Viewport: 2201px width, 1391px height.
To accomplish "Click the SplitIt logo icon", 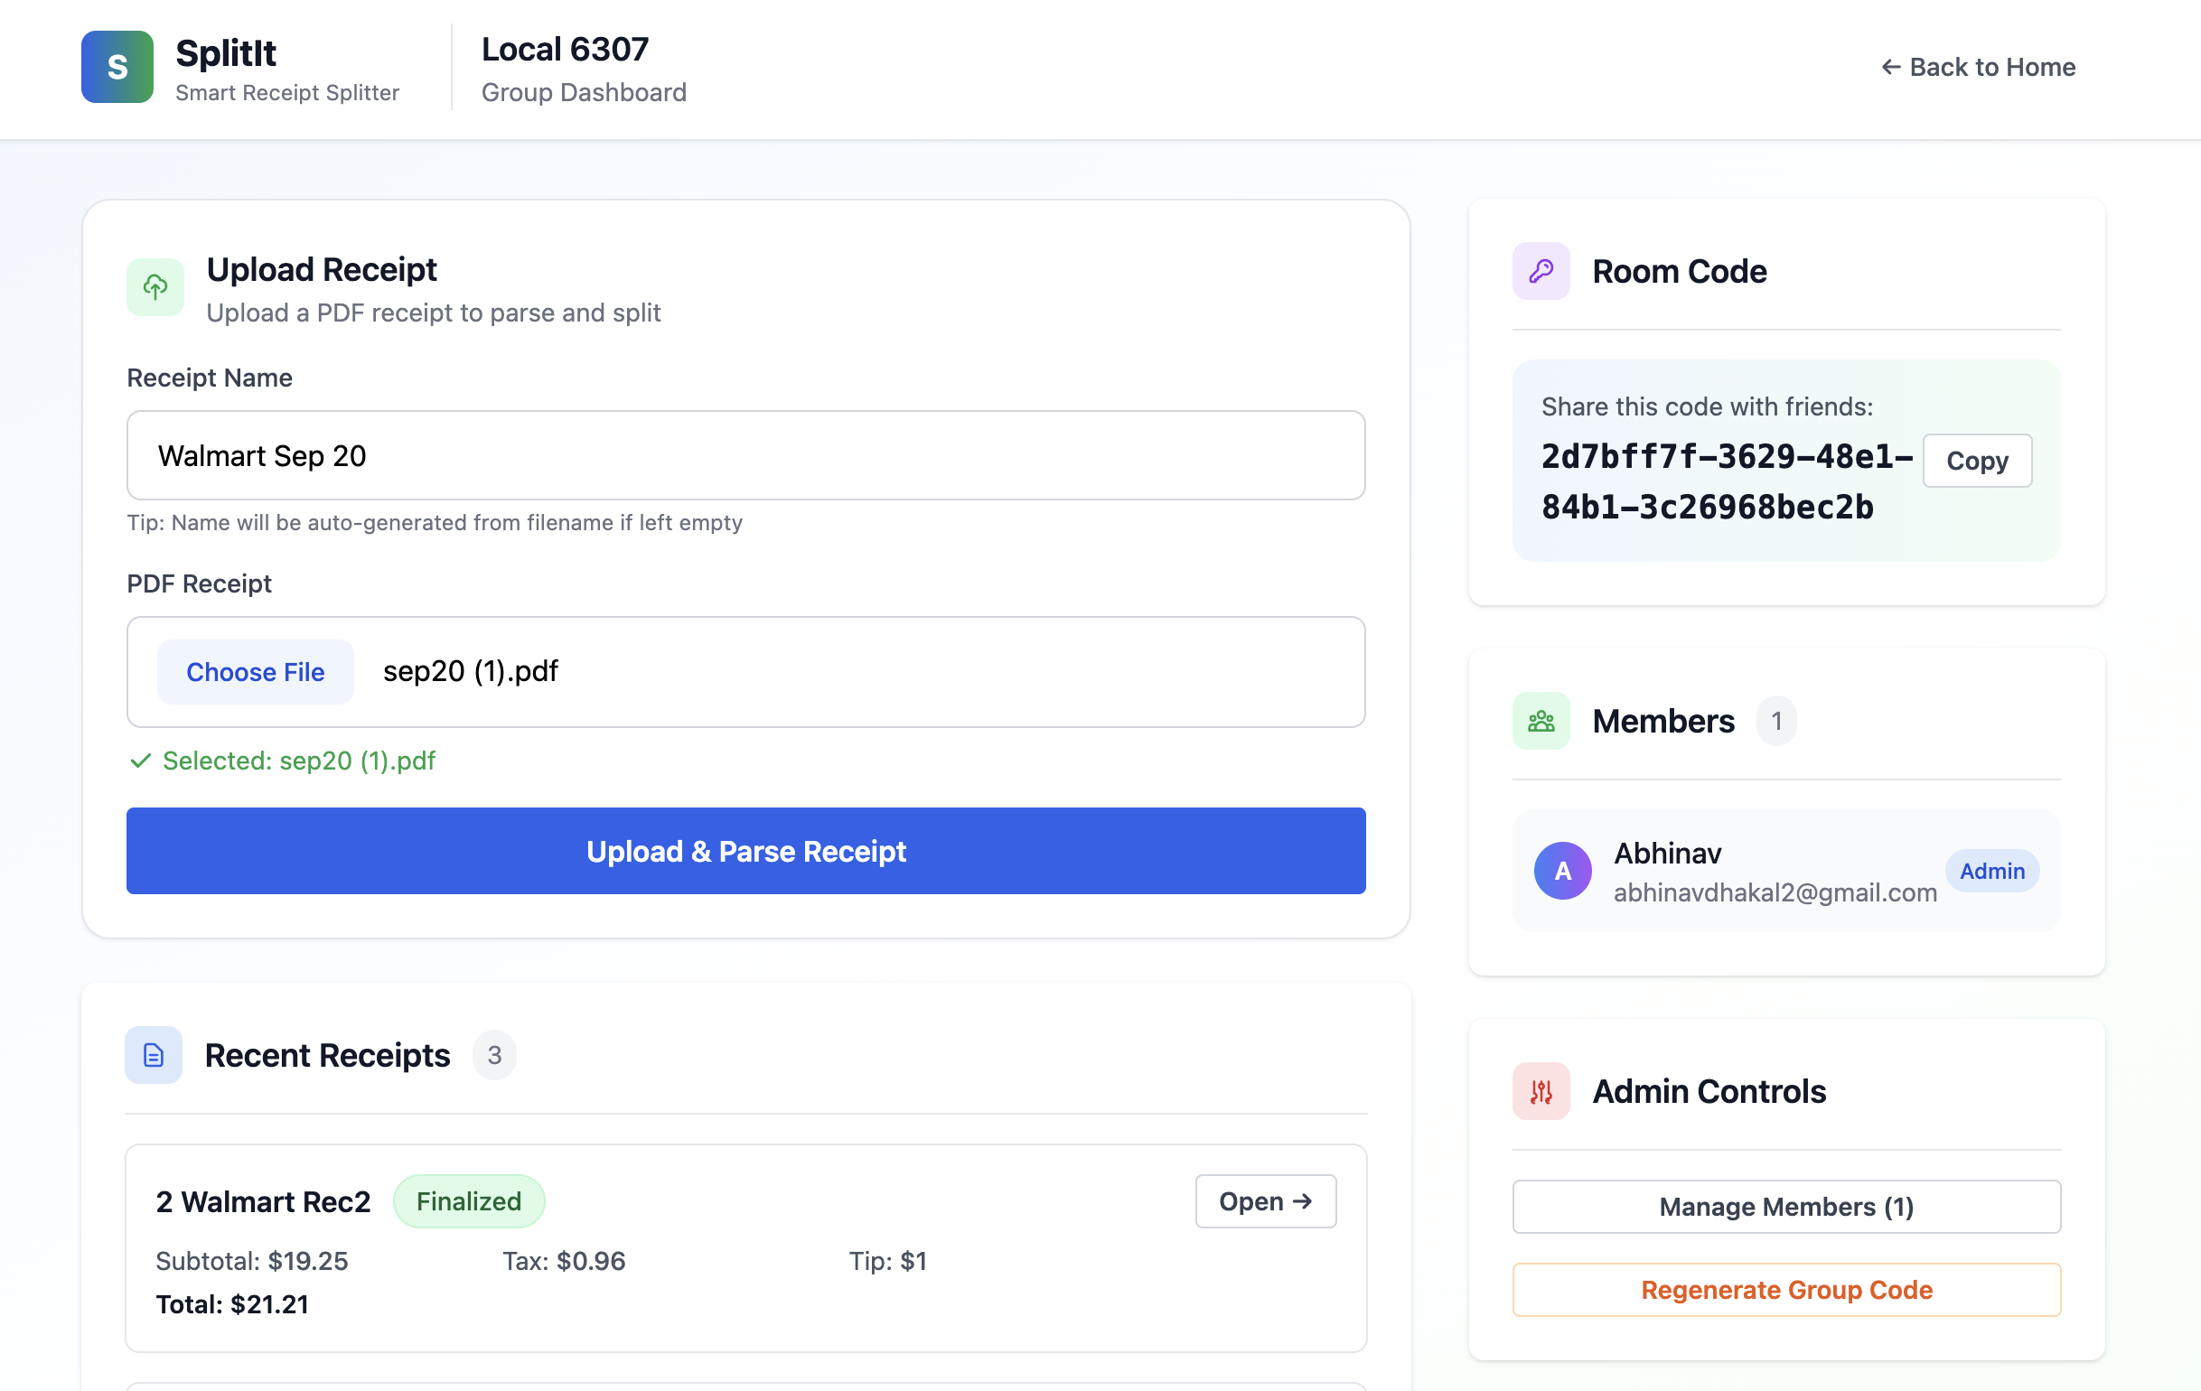I will [117, 67].
